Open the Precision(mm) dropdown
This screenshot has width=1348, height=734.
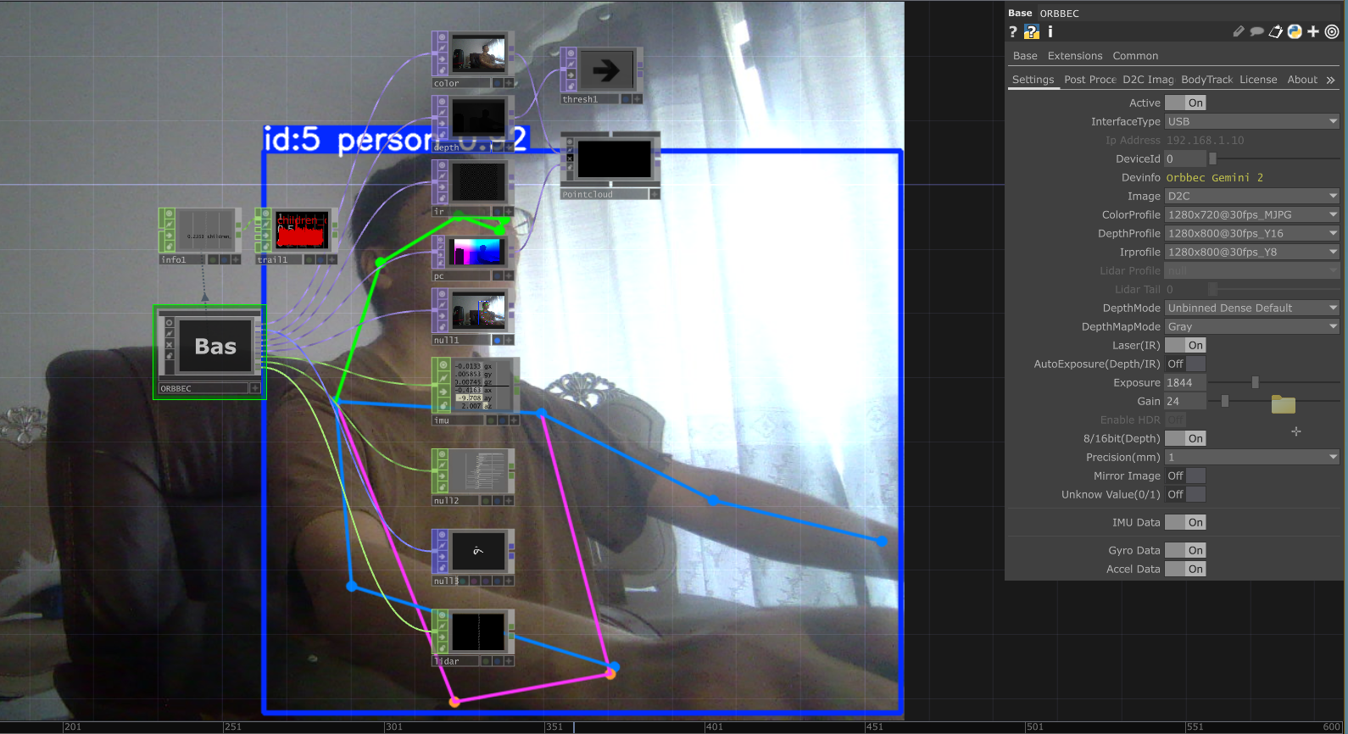pyautogui.click(x=1252, y=457)
